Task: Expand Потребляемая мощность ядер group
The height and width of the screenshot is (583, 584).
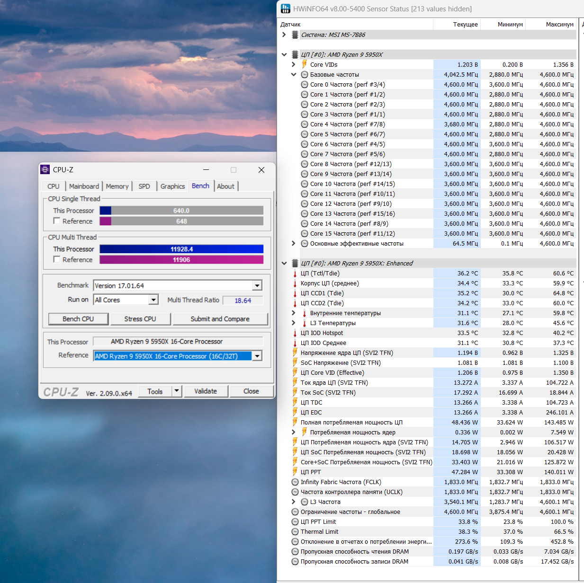Action: point(293,432)
